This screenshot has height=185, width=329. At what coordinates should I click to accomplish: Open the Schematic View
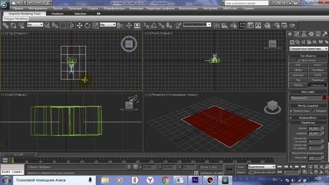pyautogui.click(x=258, y=26)
